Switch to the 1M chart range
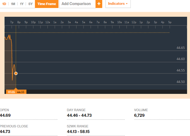Screen dimensions: 190x136 click(13, 4)
